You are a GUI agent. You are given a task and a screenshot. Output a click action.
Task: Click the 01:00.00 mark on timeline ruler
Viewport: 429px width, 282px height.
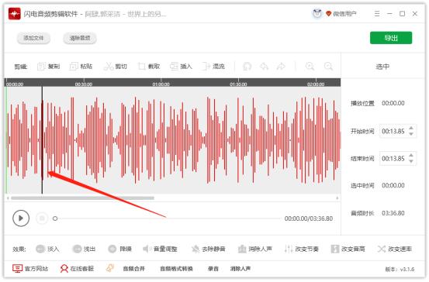coord(161,84)
